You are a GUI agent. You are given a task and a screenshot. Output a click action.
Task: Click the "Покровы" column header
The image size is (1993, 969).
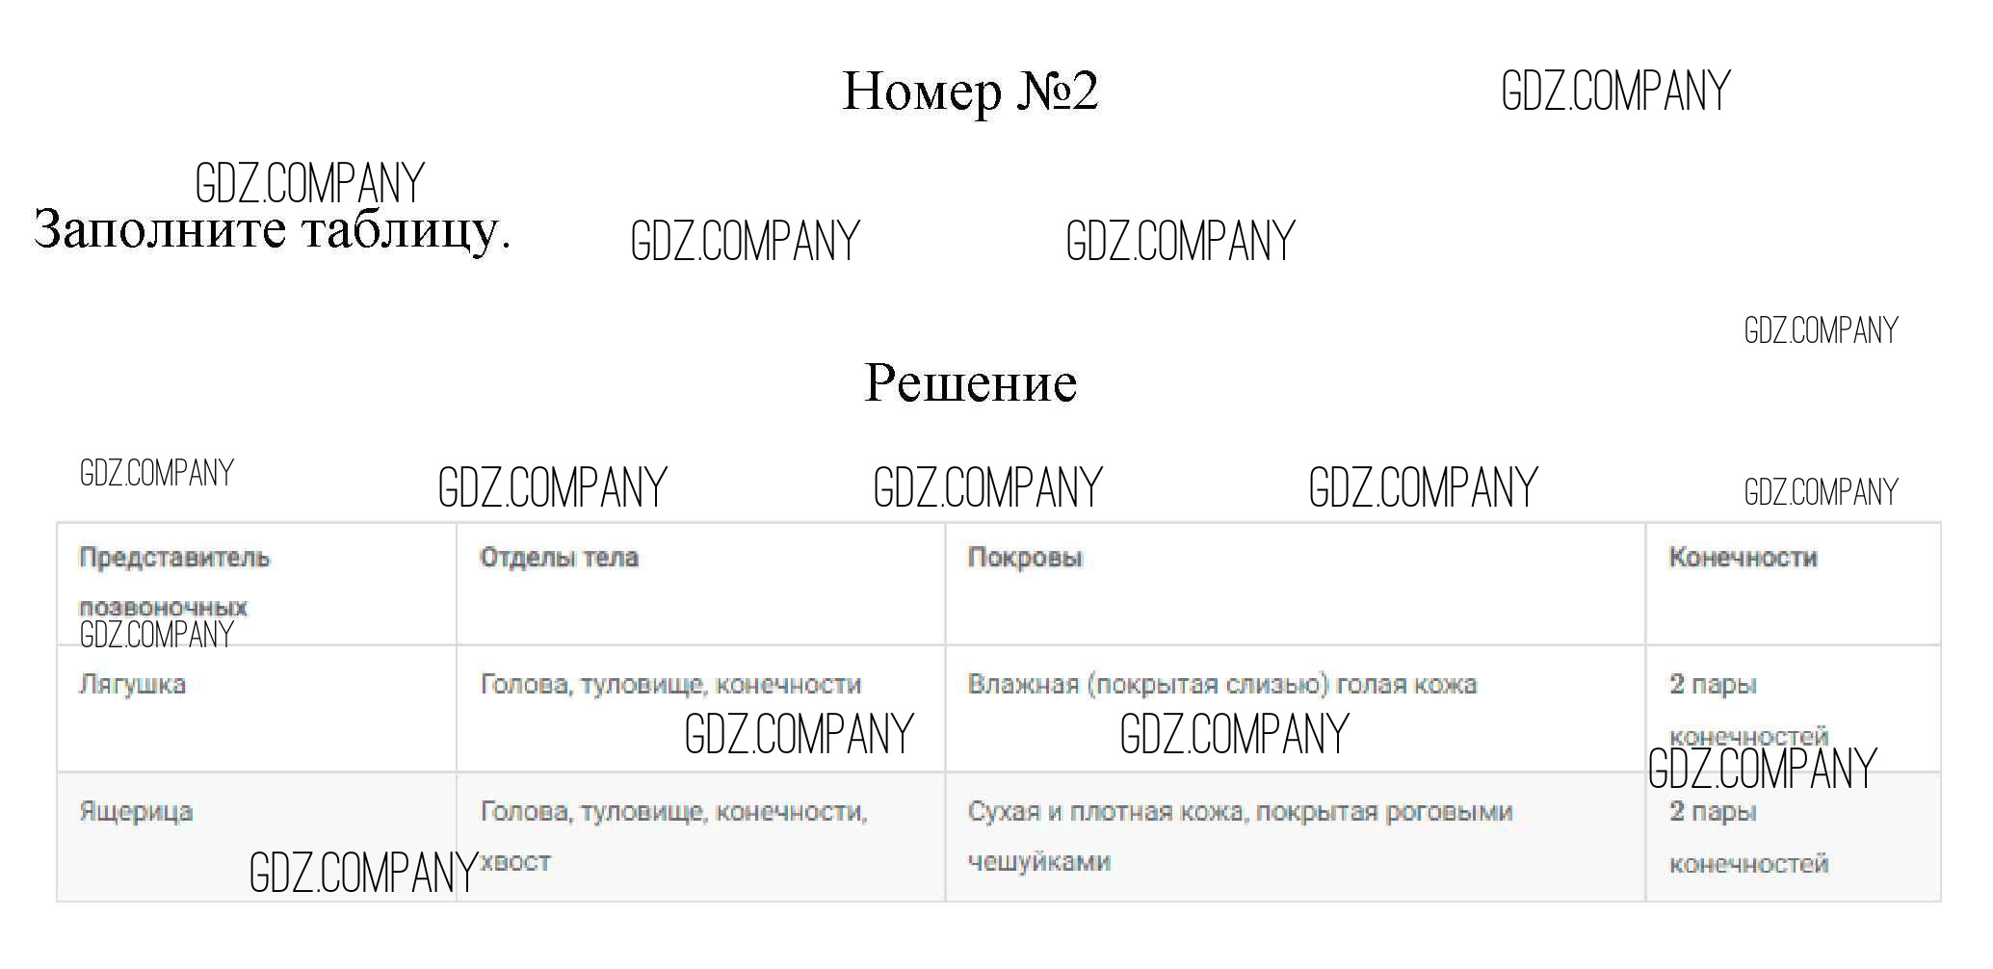click(x=1025, y=558)
